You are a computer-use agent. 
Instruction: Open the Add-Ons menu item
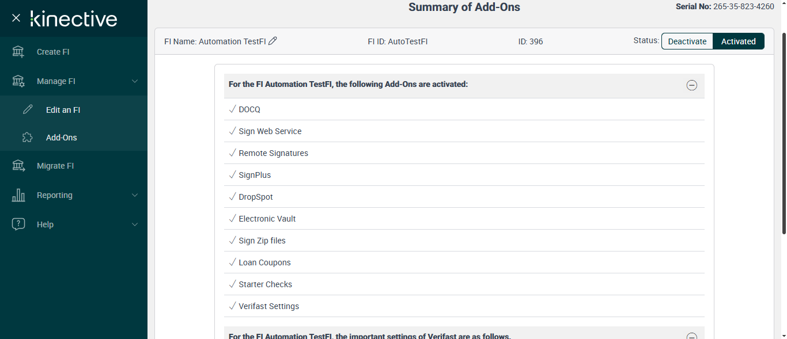click(x=62, y=138)
